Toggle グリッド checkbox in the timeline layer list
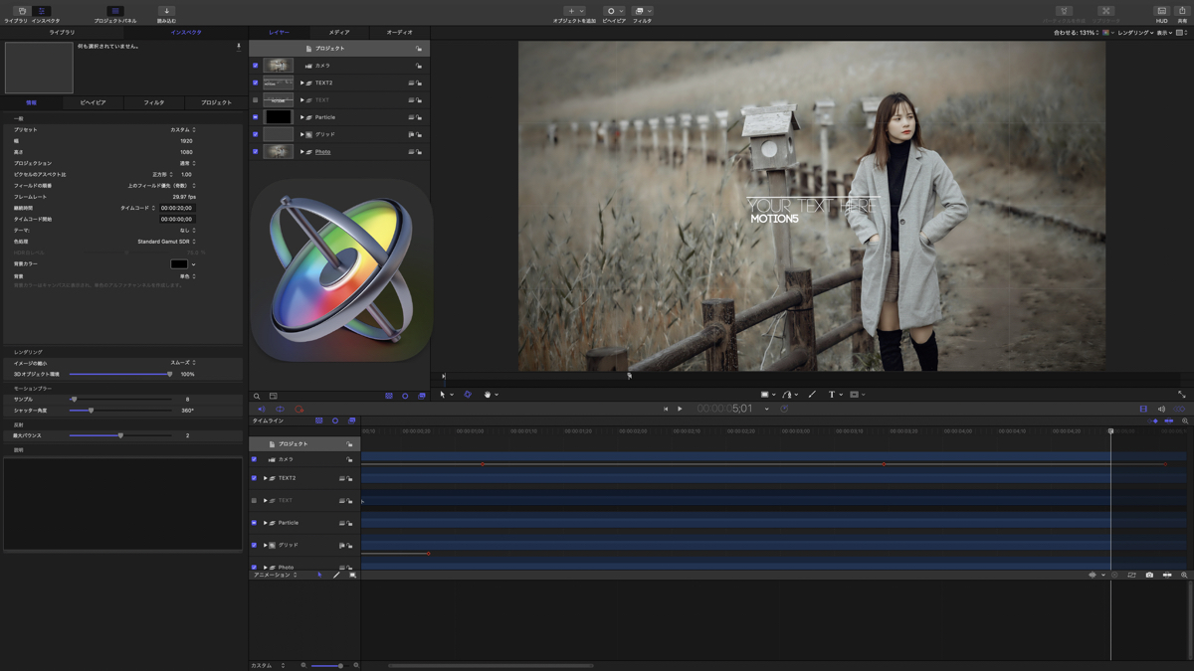 tap(254, 545)
